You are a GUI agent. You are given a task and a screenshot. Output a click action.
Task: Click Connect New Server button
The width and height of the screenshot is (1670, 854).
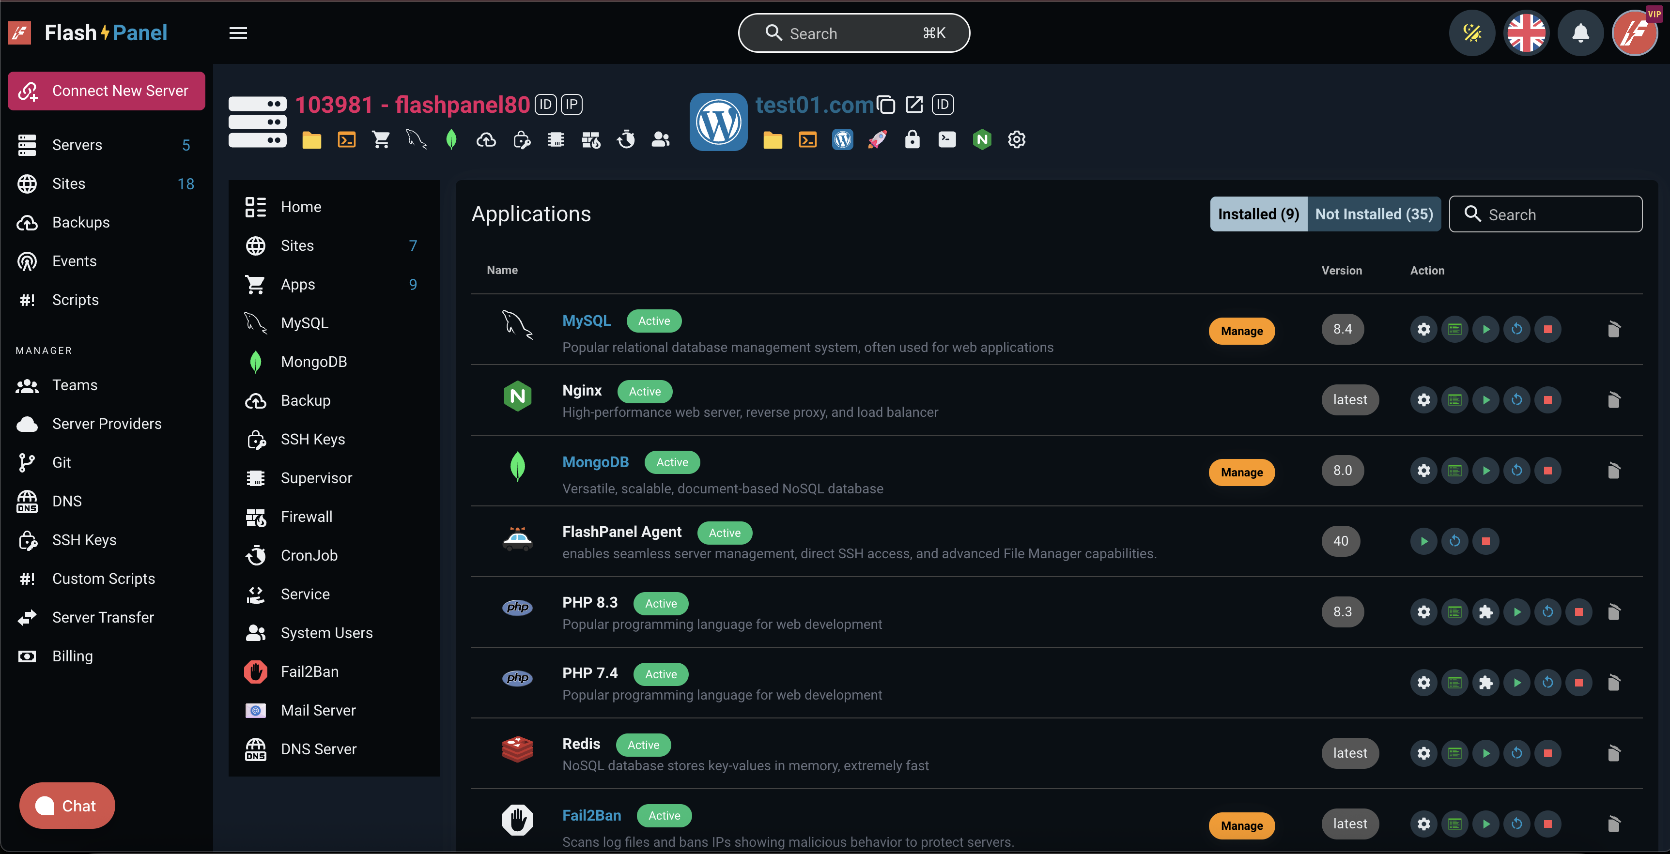coord(107,91)
